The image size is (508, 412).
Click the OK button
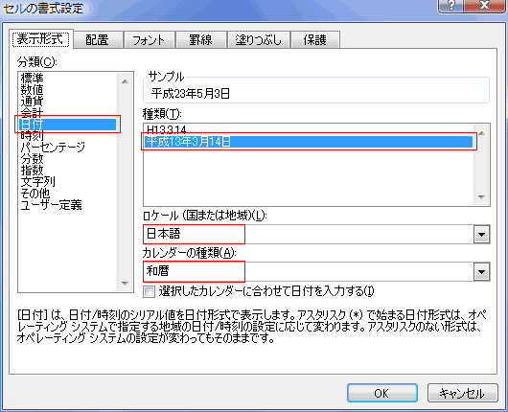382,393
